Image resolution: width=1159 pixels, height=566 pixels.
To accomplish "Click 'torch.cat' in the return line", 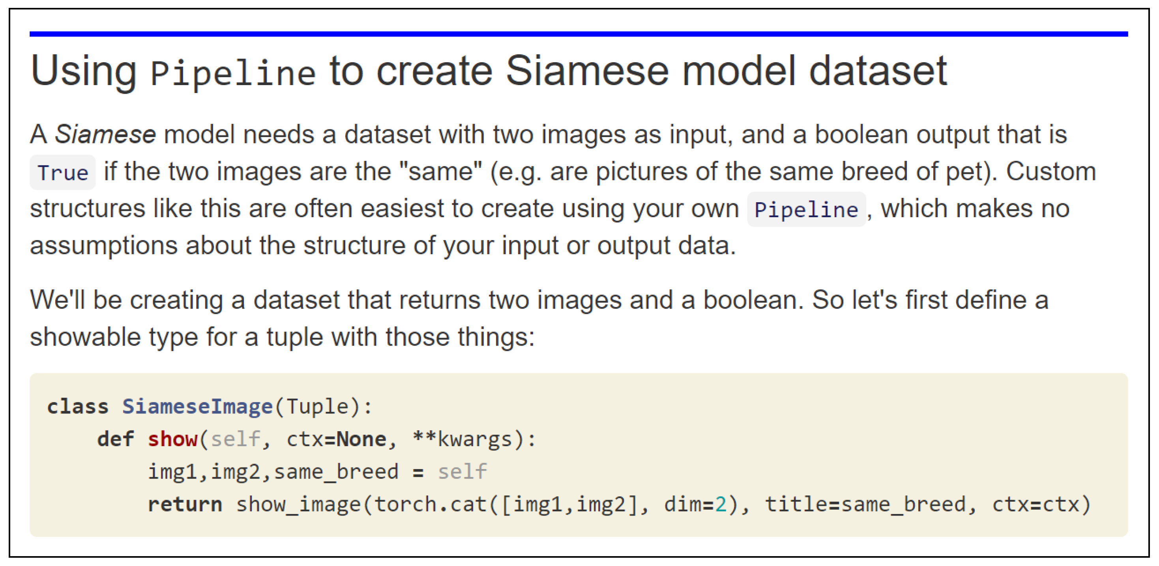I will [431, 505].
